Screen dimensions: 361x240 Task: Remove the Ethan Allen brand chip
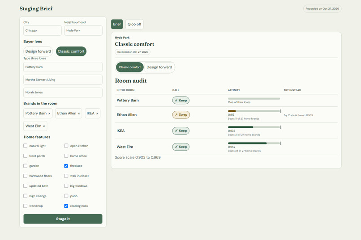79,114
